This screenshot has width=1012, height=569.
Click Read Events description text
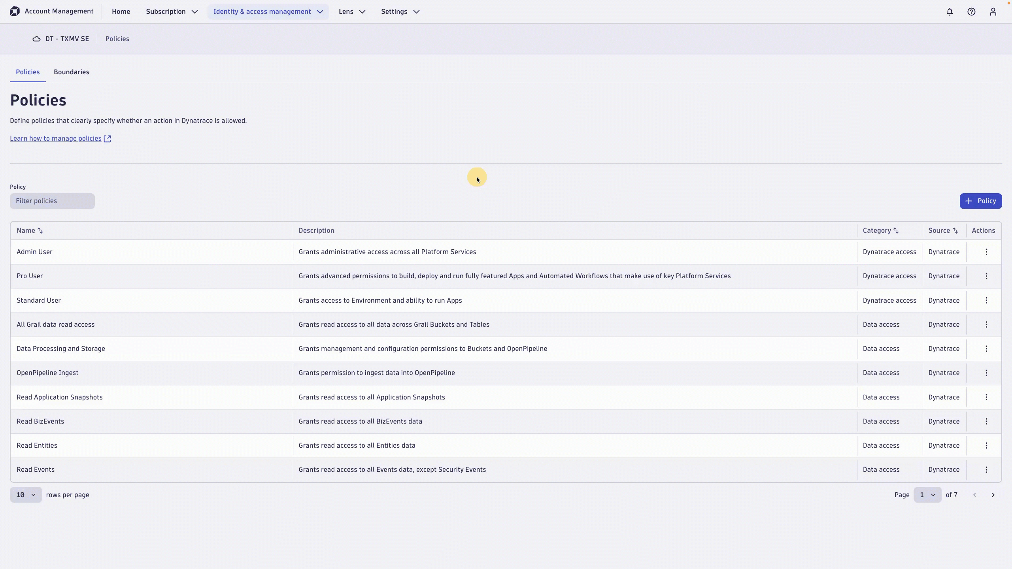392,470
